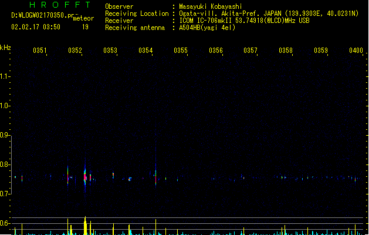Click the 0.8 kHz frequency axis label

pyautogui.click(x=4, y=164)
